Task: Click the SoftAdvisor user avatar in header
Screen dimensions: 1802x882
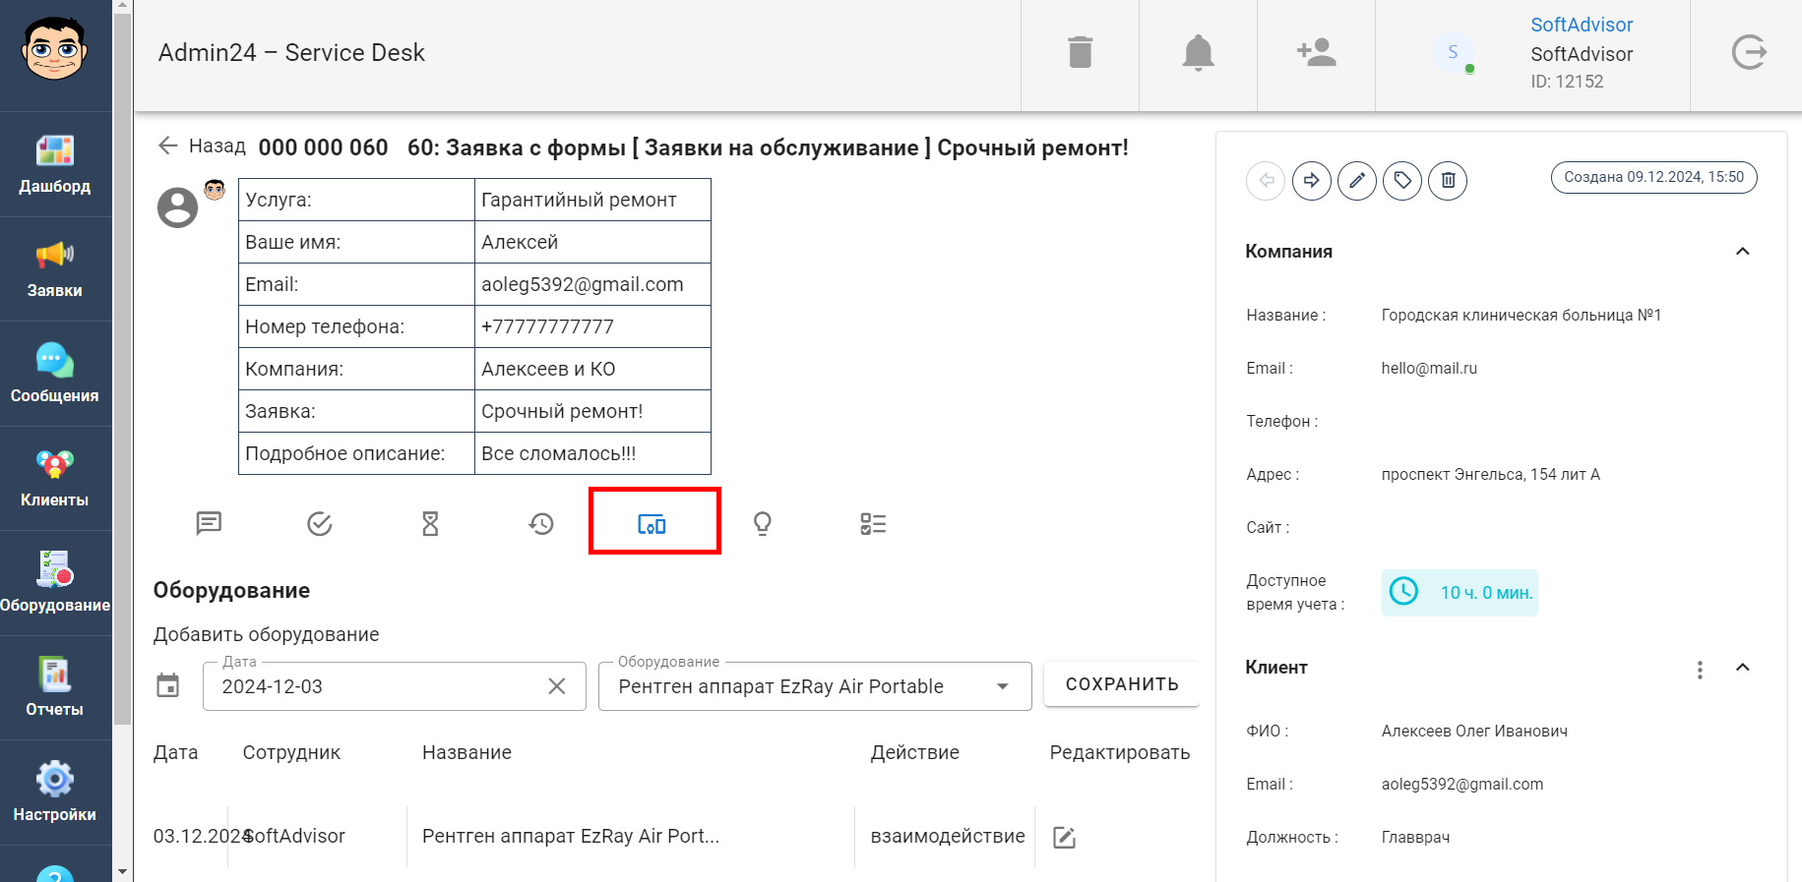Action: [1453, 52]
